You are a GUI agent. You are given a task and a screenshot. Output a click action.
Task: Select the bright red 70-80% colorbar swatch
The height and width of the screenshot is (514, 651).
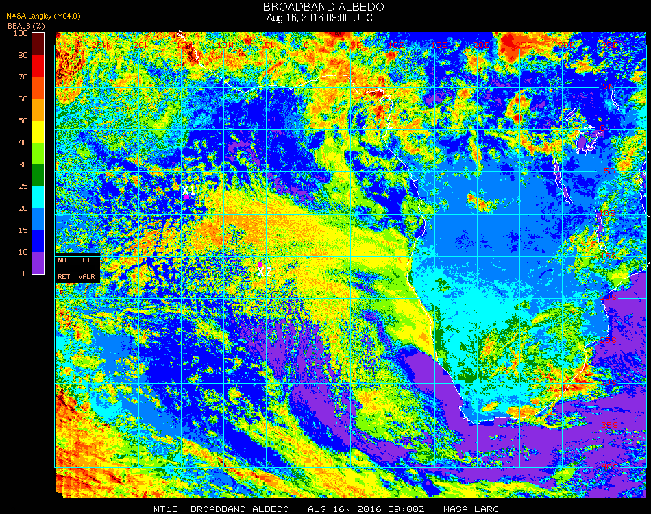point(38,66)
